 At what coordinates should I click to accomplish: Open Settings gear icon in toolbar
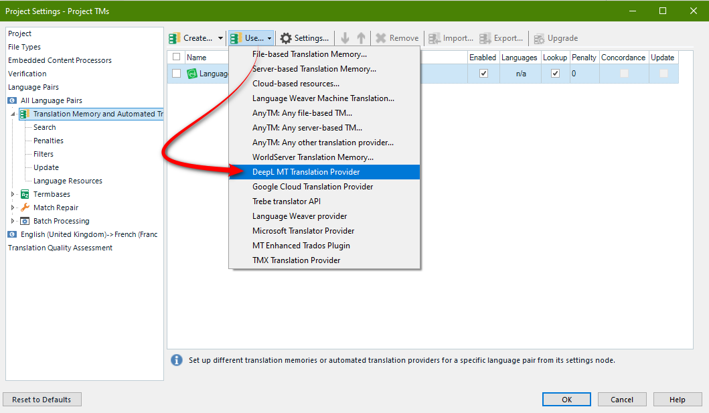pos(286,38)
